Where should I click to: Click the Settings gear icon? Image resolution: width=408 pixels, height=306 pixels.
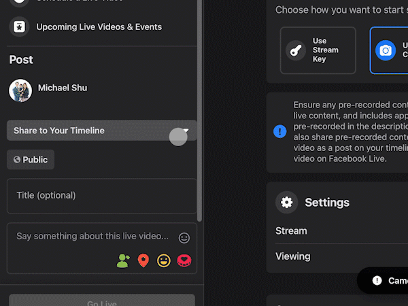[x=286, y=202]
